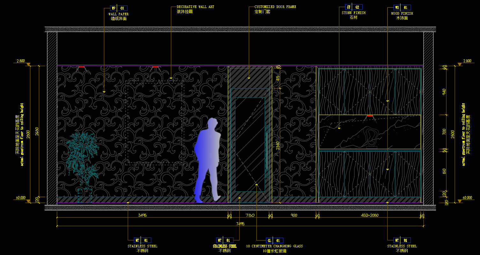Click the 2340 door height dimension
This screenshot has height=255, width=480.
278,146
